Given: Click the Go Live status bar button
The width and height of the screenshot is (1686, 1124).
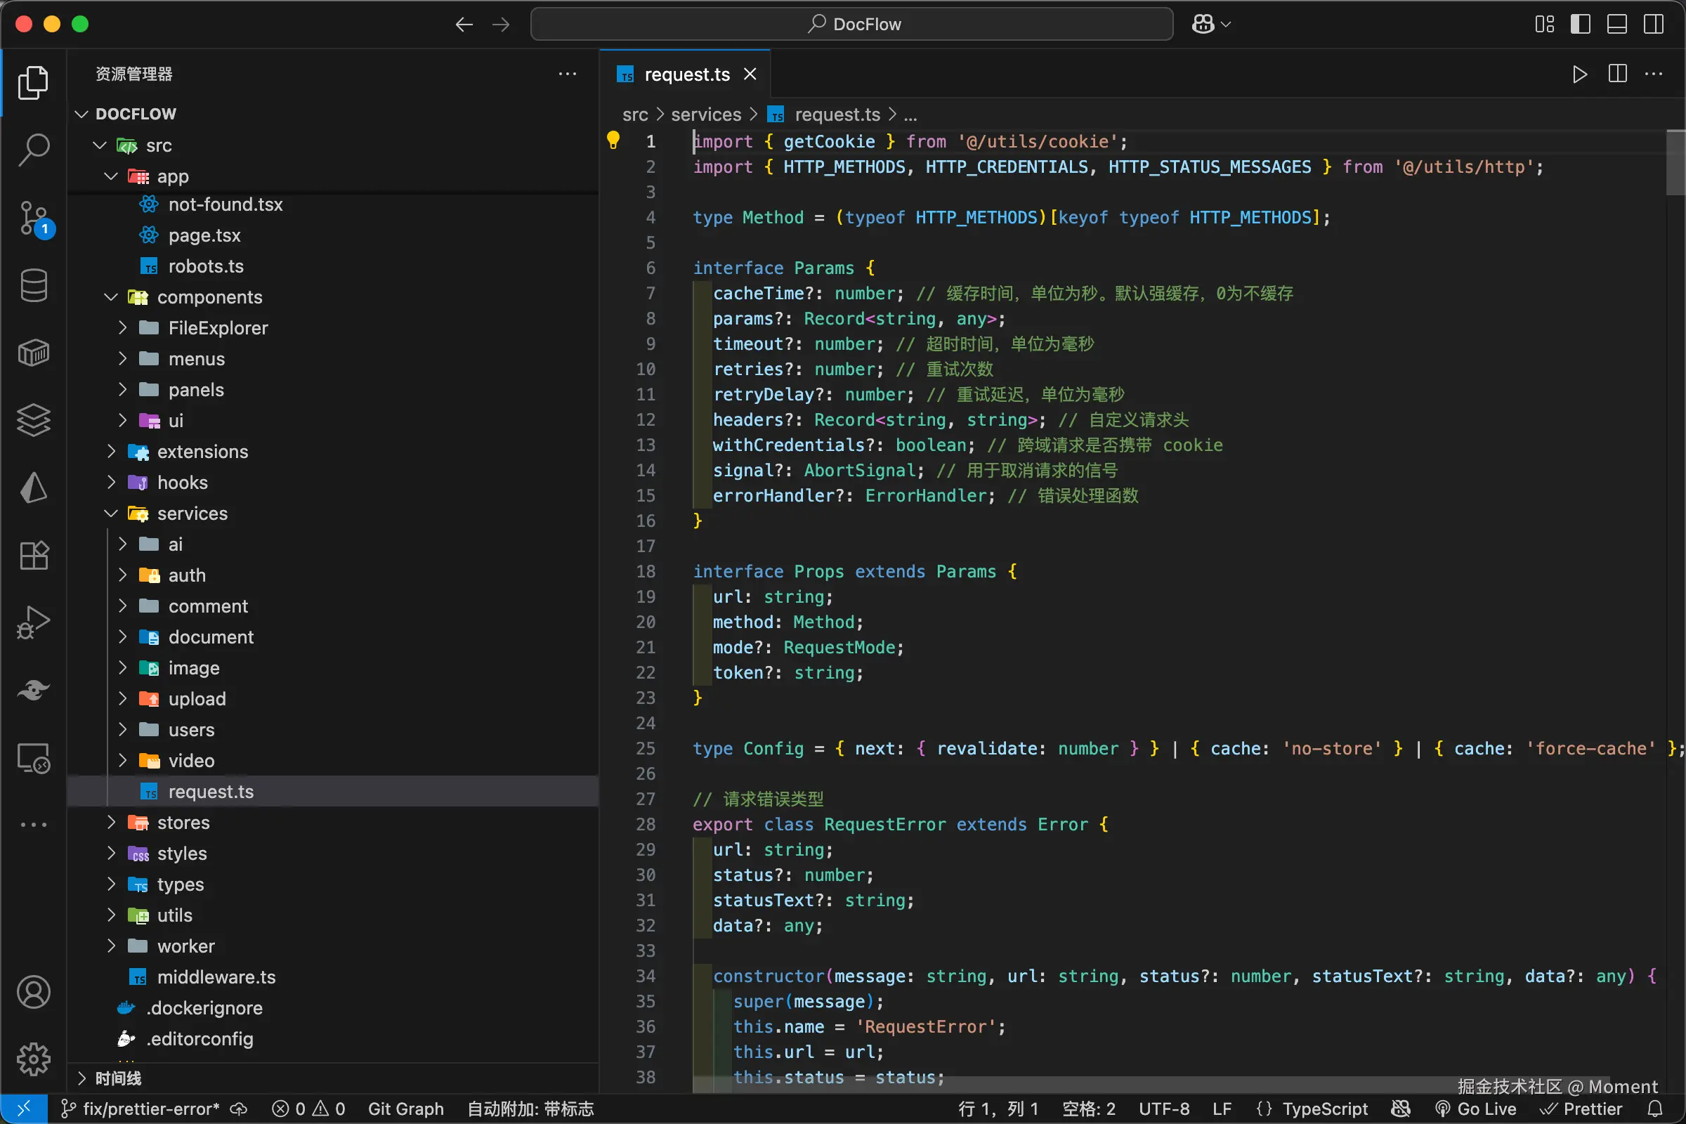Looking at the screenshot, I should point(1477,1109).
